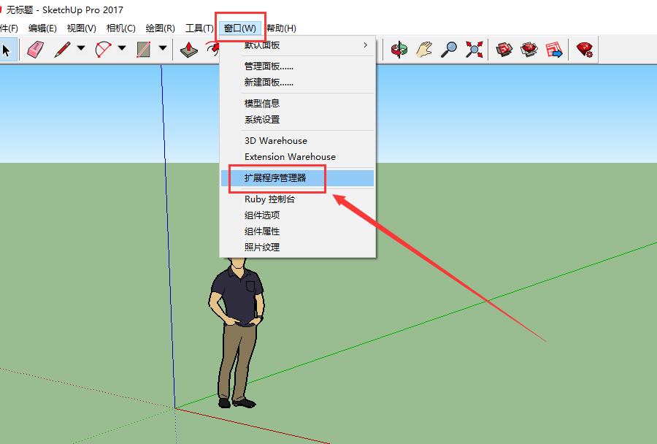Select 3D Warehouse menu entry
Screen dimensions: 657x444
coord(296,140)
